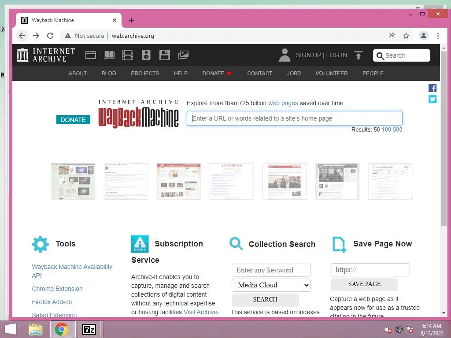This screenshot has width=451, height=338.
Task: Open the Texts (book) icon in the Archive header
Action: [109, 55]
